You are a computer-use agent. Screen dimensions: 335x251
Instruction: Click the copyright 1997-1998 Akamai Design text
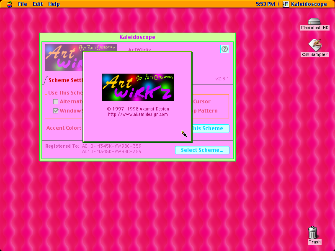(138, 109)
